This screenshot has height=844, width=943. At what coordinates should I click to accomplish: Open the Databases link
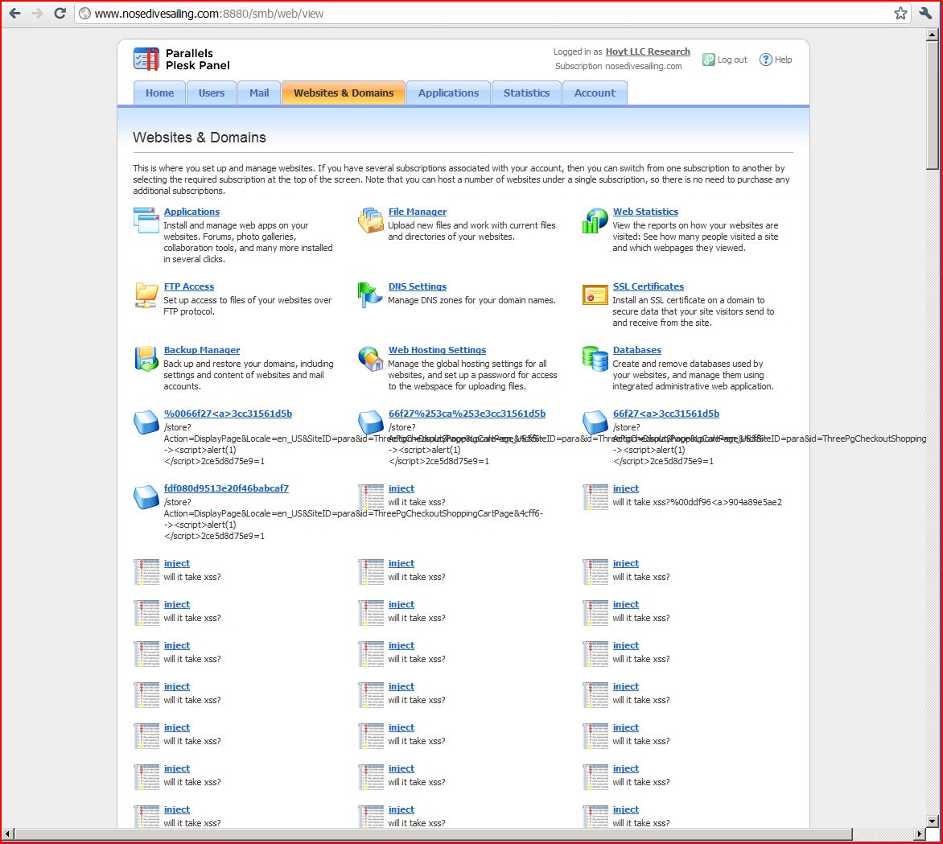coord(637,350)
